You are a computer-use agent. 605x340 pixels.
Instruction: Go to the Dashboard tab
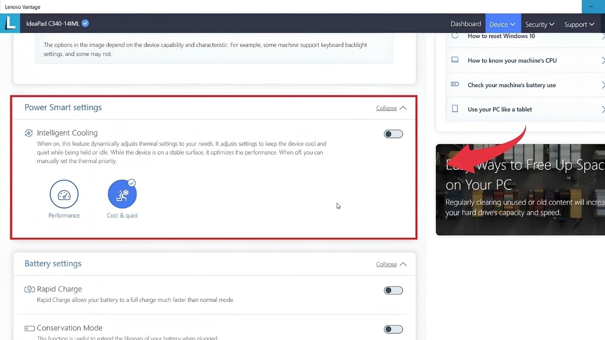(x=466, y=24)
